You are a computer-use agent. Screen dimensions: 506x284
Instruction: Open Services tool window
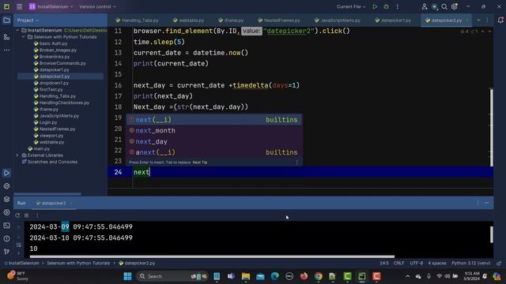(x=6, y=212)
